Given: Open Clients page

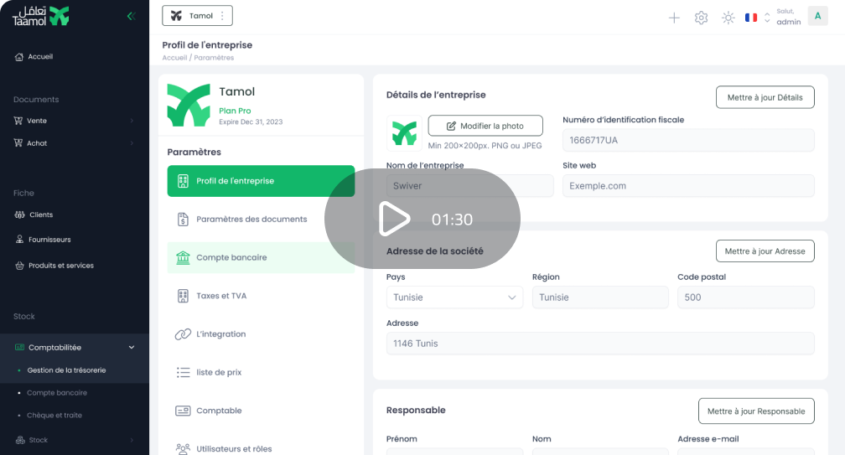Looking at the screenshot, I should click(41, 215).
